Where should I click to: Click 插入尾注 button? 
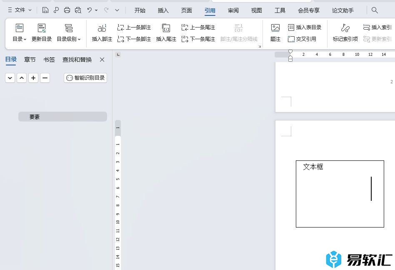tap(166, 32)
